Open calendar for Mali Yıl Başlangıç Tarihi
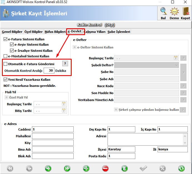 [x=64, y=104]
